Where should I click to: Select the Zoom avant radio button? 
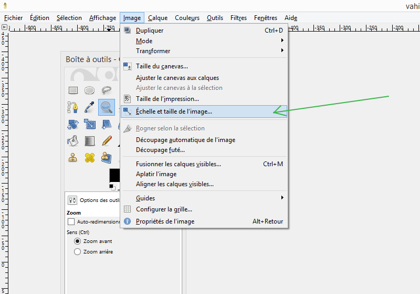tap(77, 241)
